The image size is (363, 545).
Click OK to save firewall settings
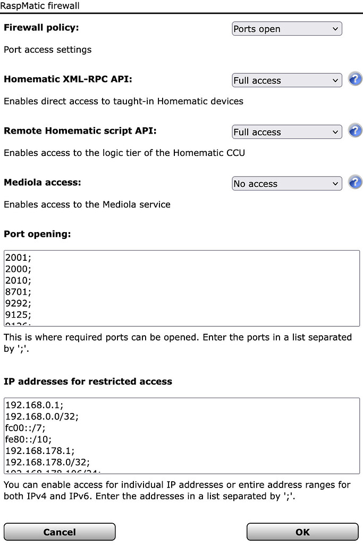pos(302,531)
